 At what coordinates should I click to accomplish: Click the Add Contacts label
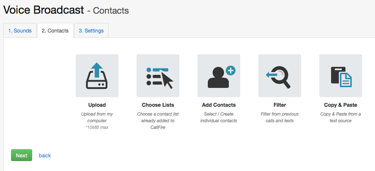pos(219,105)
